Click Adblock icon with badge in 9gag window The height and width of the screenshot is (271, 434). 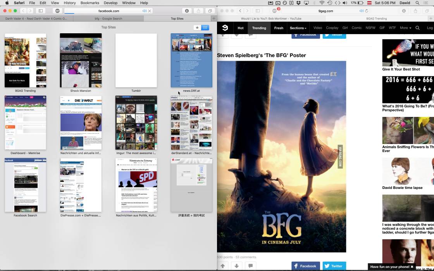click(275, 11)
